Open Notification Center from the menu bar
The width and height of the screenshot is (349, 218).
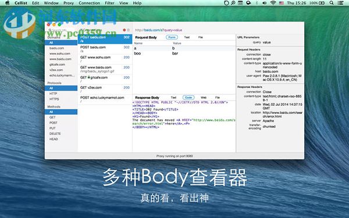[340, 3]
